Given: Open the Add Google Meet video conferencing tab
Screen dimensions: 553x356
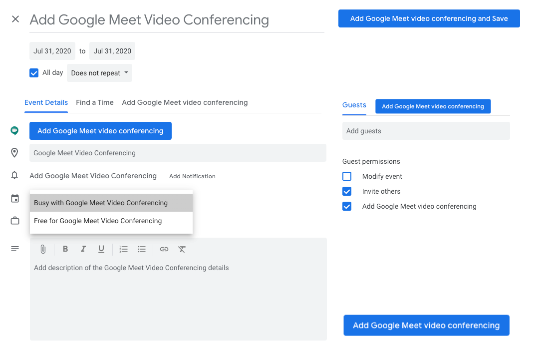Looking at the screenshot, I should click(x=185, y=103).
